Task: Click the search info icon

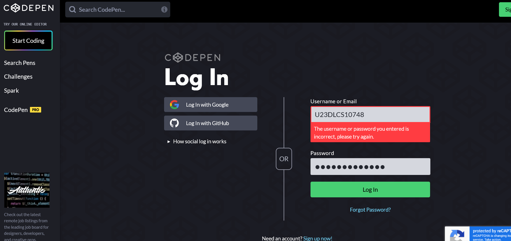Action: tap(164, 10)
